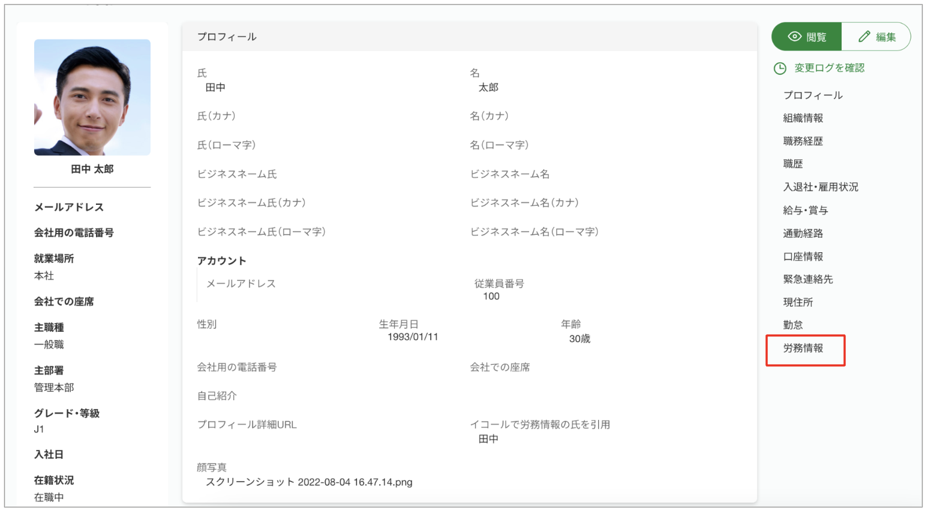Click the 入社日 label in left sidebar
Screen dimensions: 931x514
click(49, 455)
